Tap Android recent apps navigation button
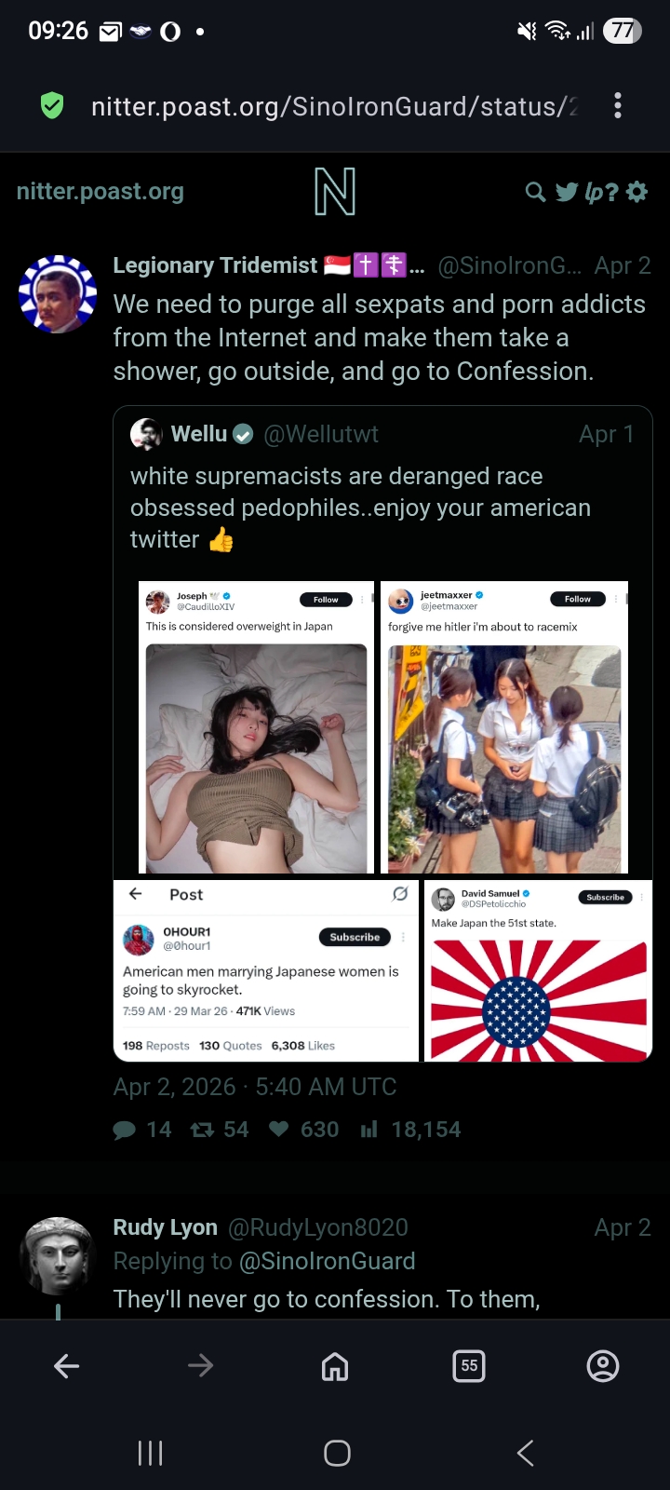Image resolution: width=670 pixels, height=1490 pixels. tap(150, 1453)
